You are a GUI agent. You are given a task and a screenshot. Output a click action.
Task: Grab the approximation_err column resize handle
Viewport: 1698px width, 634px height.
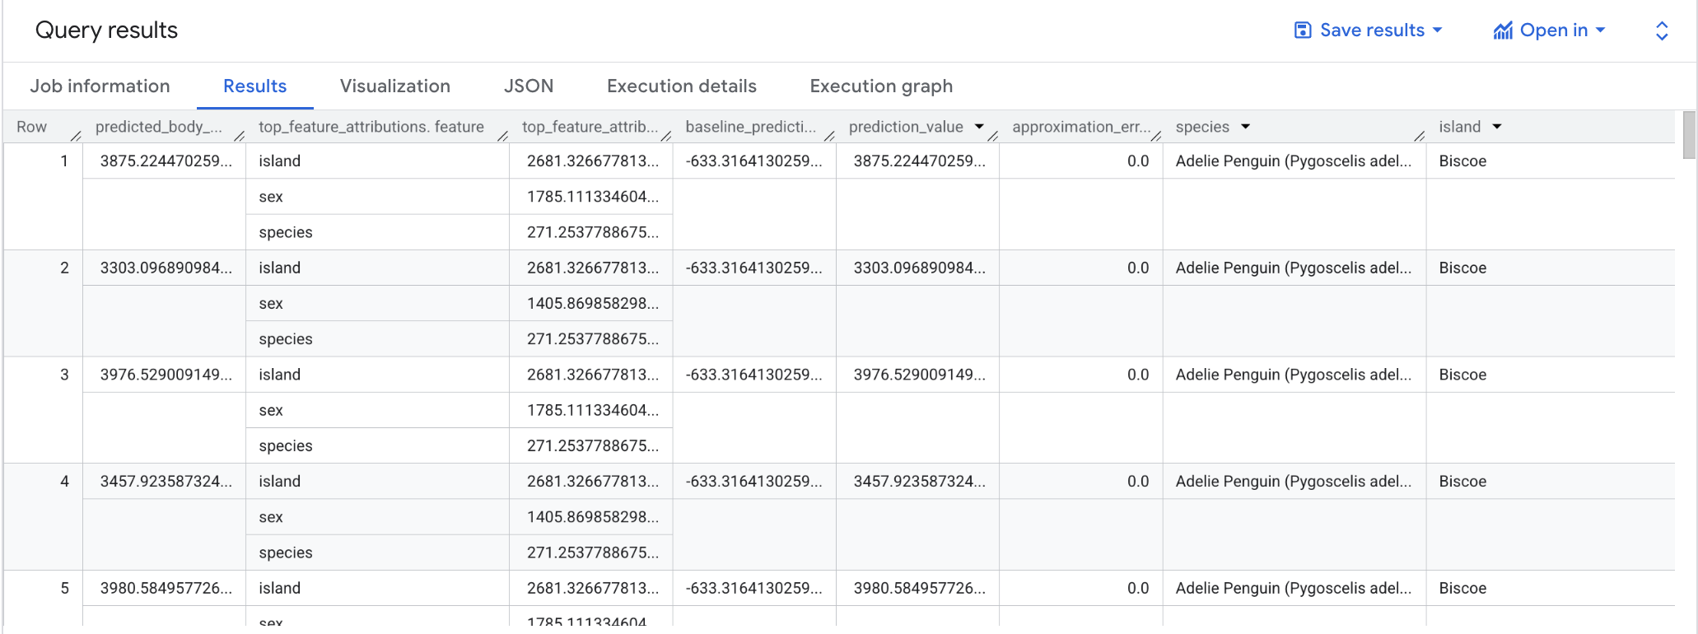point(1156,136)
